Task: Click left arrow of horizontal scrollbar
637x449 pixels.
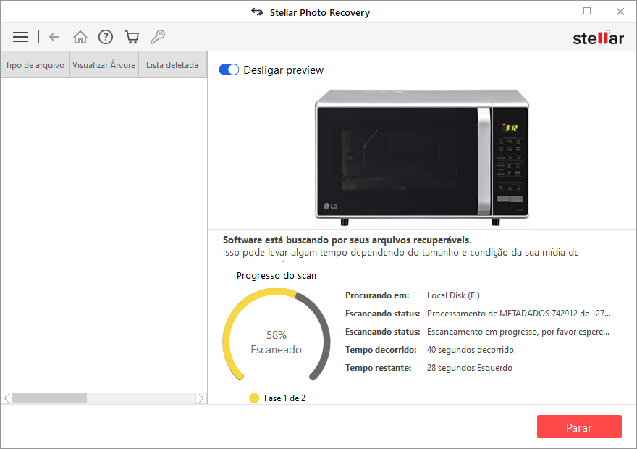Action: 7,398
